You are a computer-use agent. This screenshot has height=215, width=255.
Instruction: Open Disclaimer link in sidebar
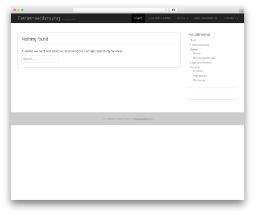click(x=199, y=80)
